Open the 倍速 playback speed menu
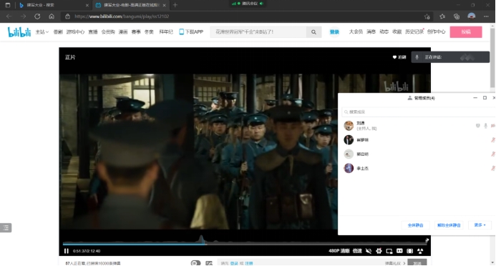 [x=357, y=251]
